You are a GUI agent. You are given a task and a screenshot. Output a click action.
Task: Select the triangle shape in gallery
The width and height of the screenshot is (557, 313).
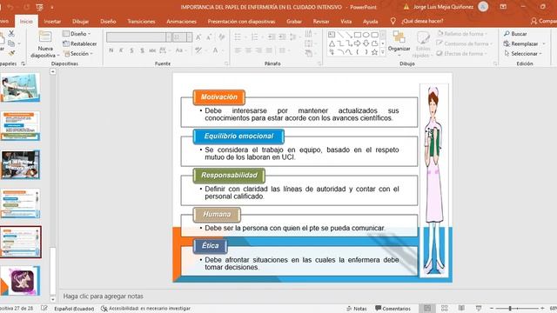pyautogui.click(x=332, y=43)
